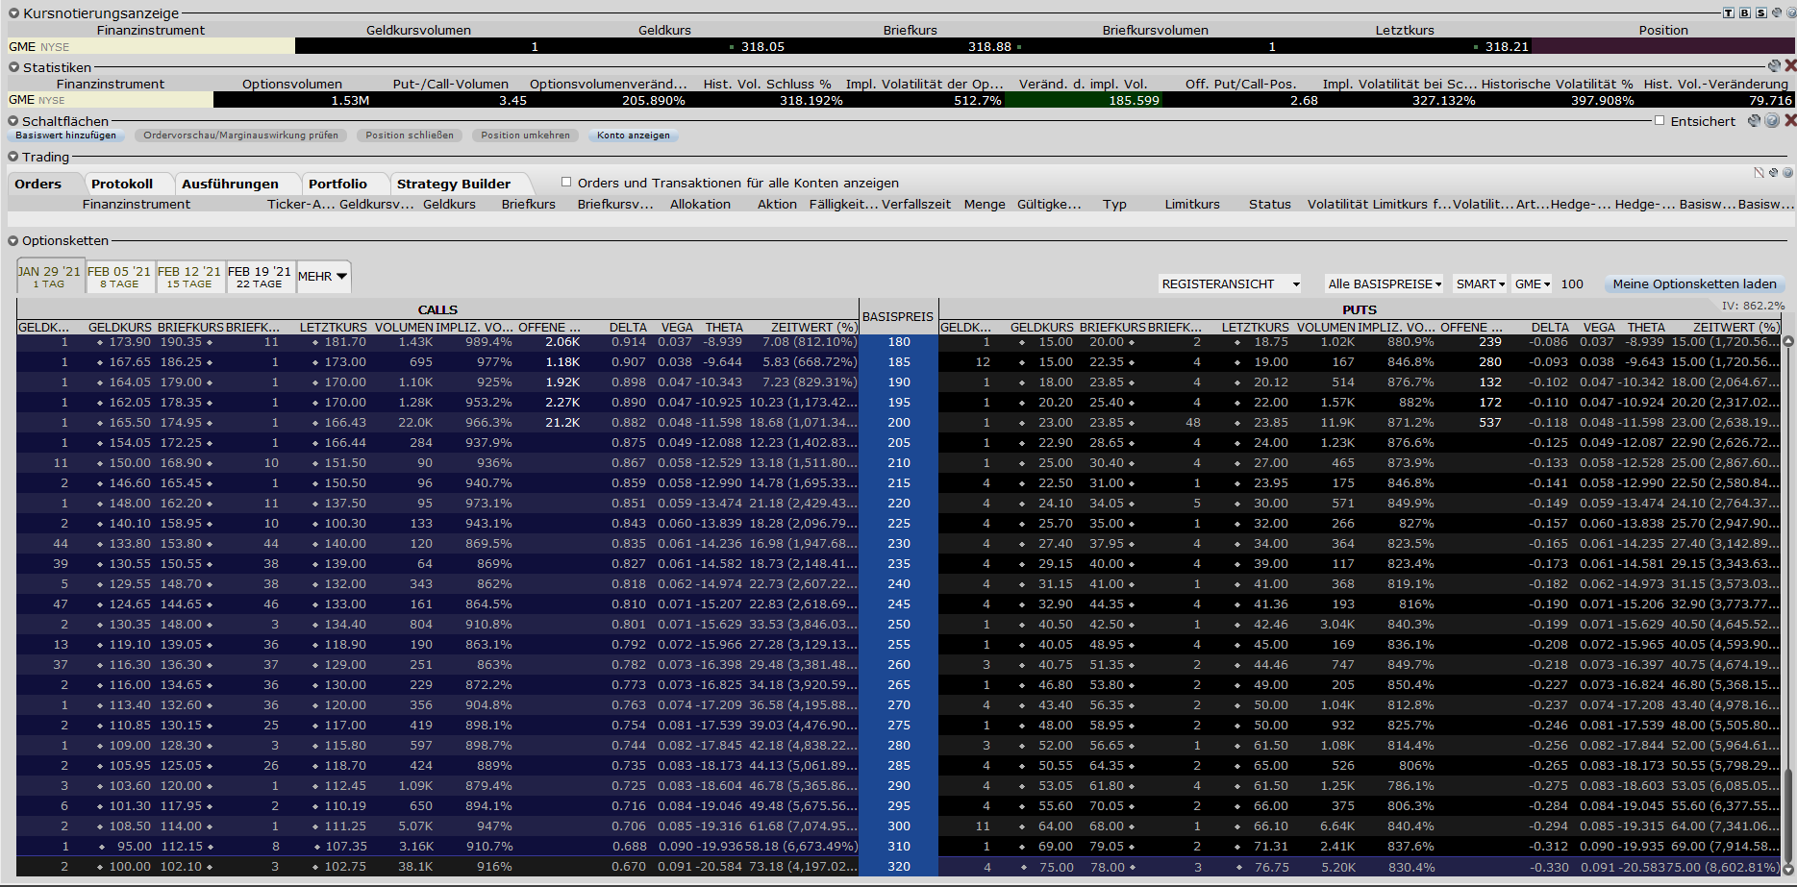
Task: Open the MEHR expirations dropdown
Action: [x=324, y=277]
